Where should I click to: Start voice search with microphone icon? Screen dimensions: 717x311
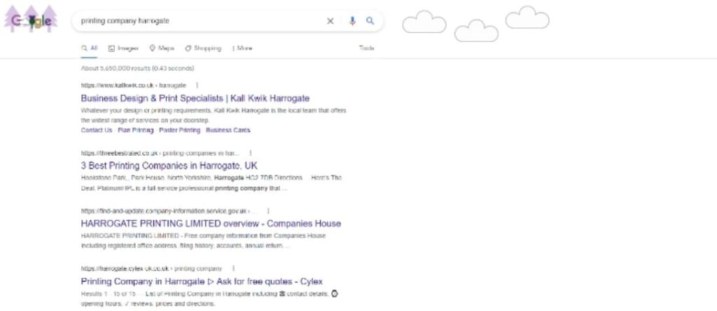tap(352, 21)
